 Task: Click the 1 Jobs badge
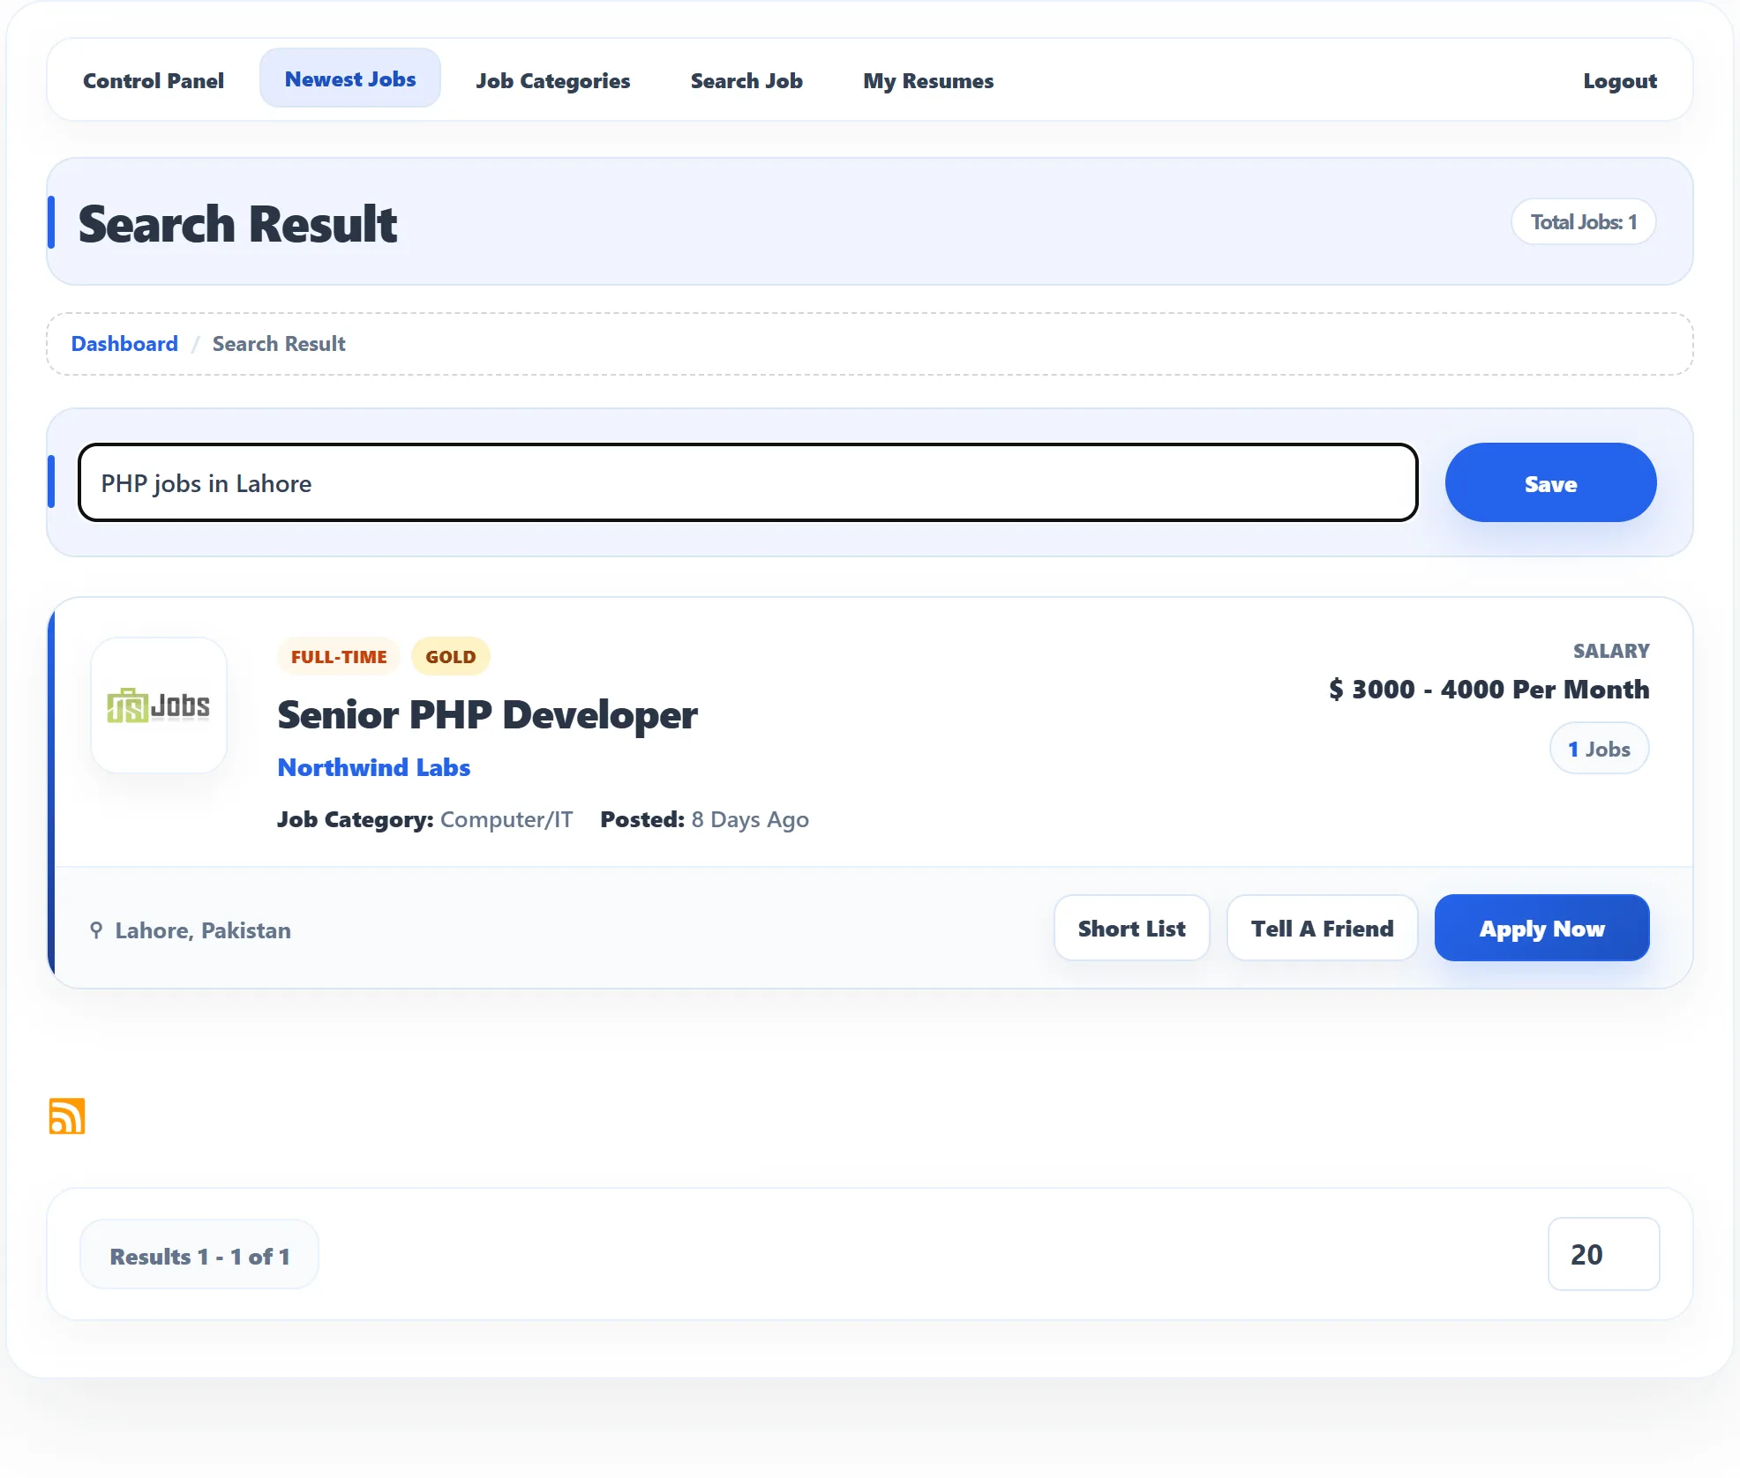(1599, 749)
